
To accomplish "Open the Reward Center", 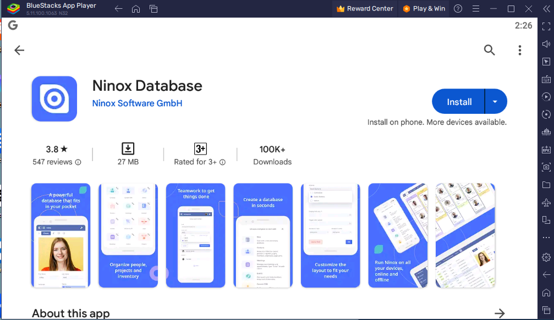I will pos(365,8).
